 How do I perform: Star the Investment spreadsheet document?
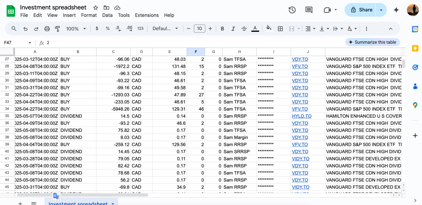coord(96,8)
